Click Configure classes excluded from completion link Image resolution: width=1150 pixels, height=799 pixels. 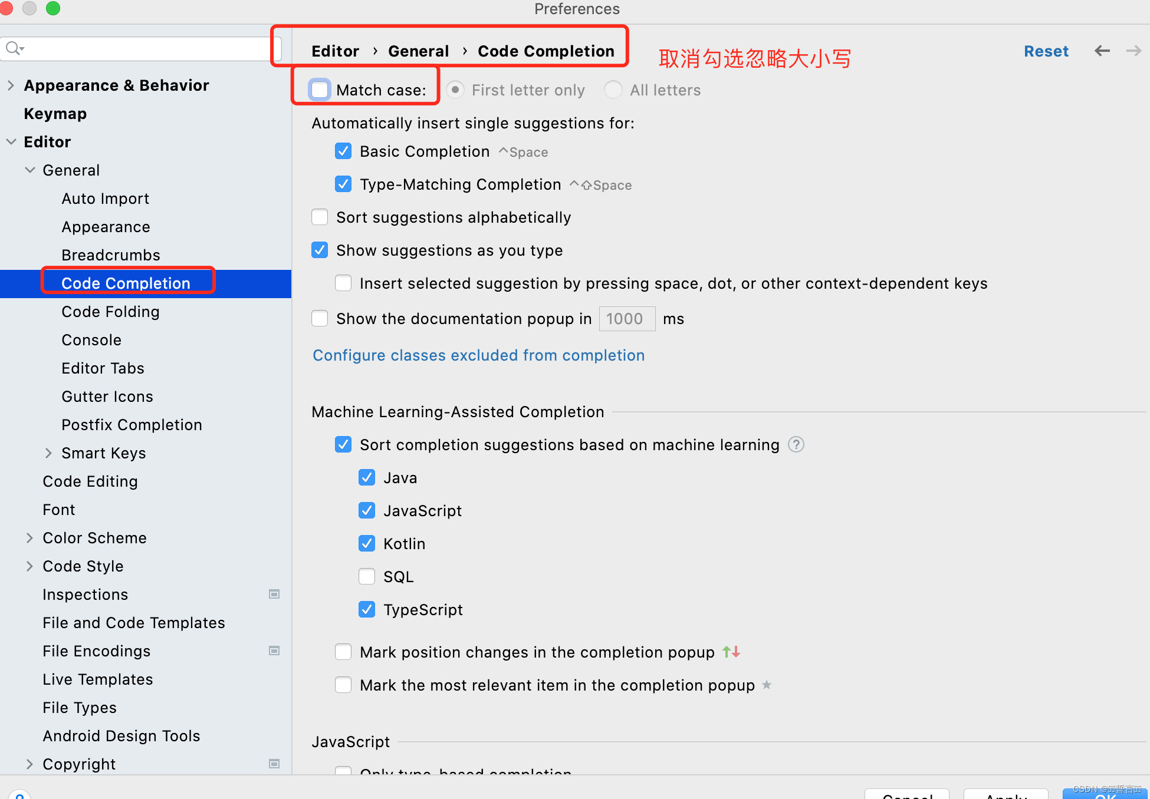coord(479,355)
